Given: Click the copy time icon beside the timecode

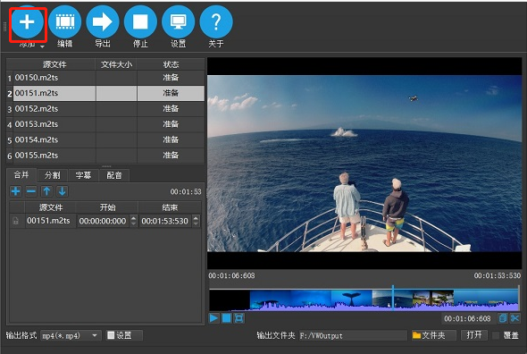Looking at the screenshot, I should (x=503, y=318).
